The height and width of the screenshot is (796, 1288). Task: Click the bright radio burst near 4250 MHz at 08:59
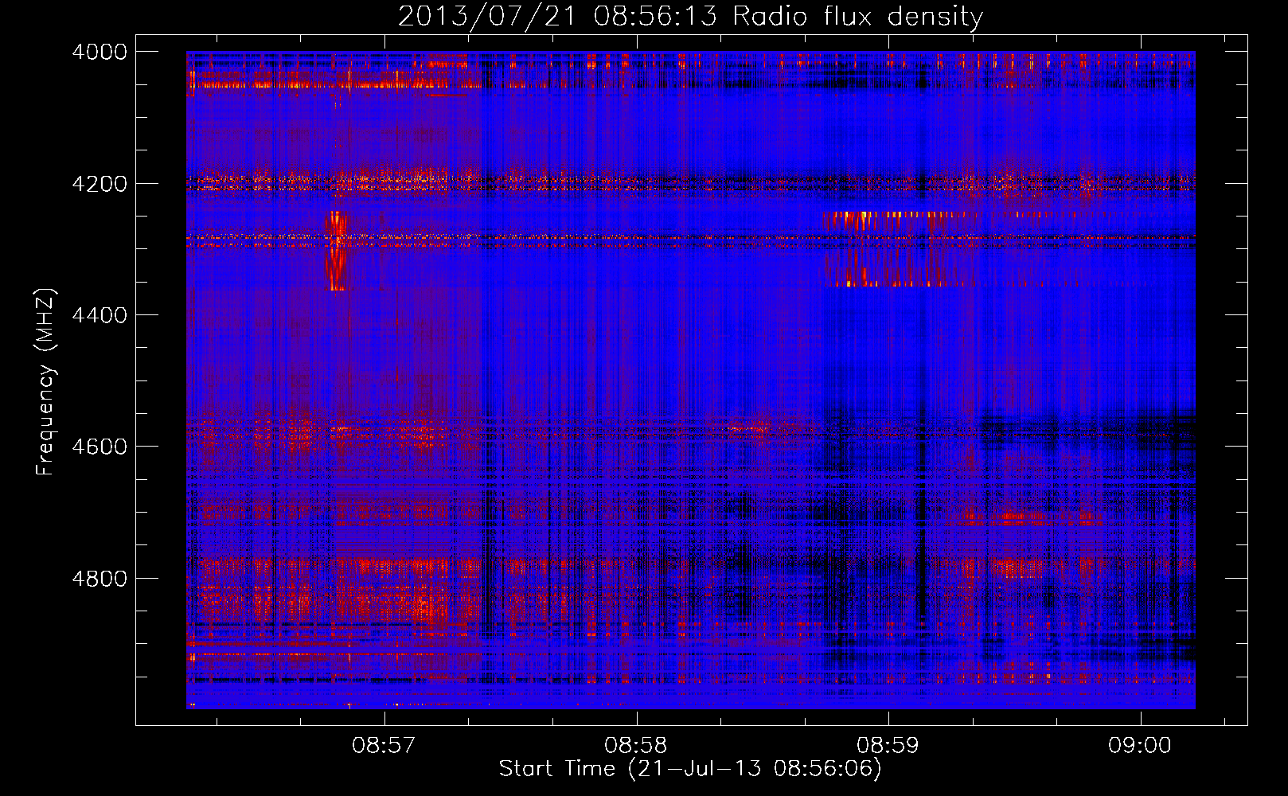900,221
